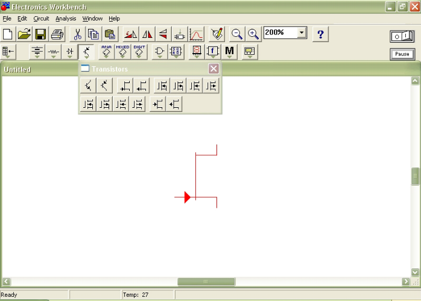
Task: Open the Circuit menu
Action: click(42, 19)
